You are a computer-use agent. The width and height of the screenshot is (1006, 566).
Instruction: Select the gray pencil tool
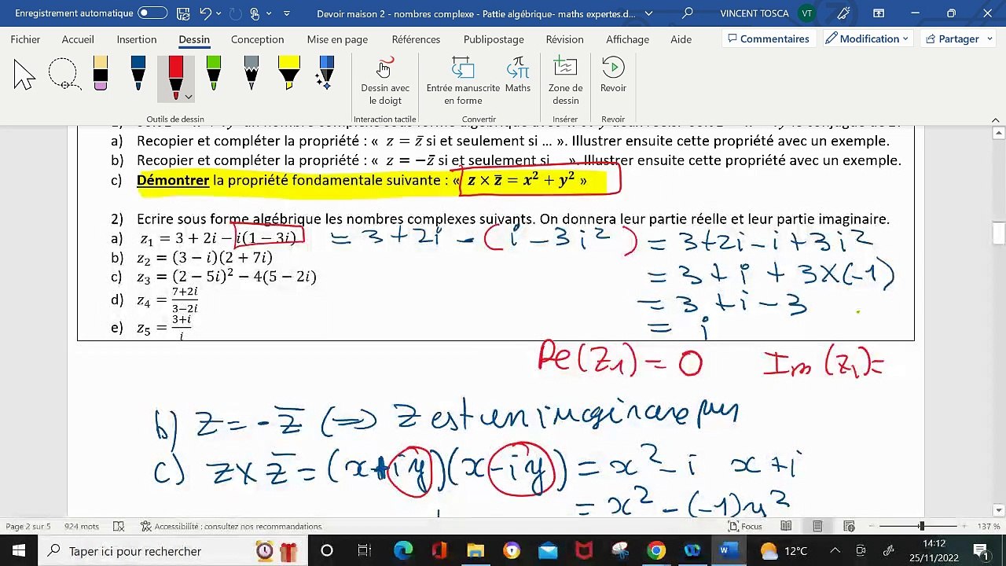point(251,74)
